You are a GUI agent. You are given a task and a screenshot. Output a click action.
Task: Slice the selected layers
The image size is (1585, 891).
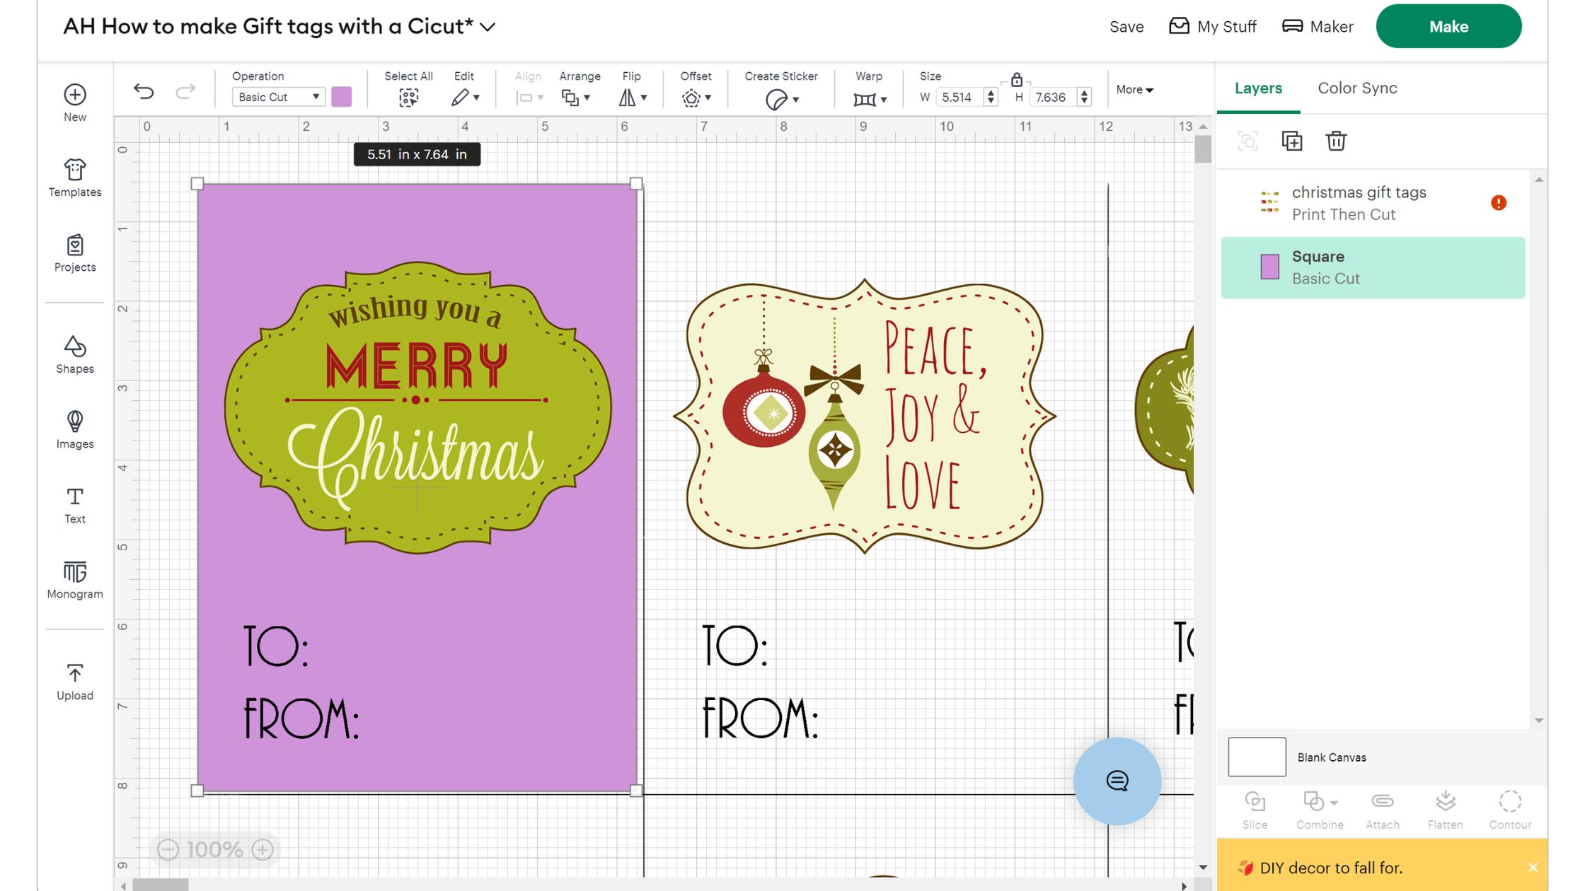(x=1255, y=808)
